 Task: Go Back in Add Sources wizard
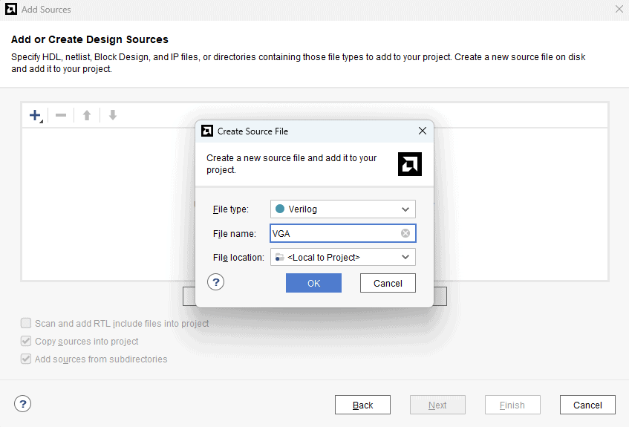coord(362,405)
